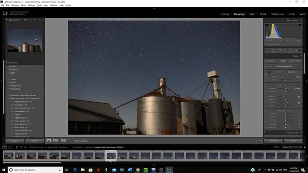Open Word from the taskbar
Image resolution: width=308 pixels, height=173 pixels.
(x=130, y=170)
